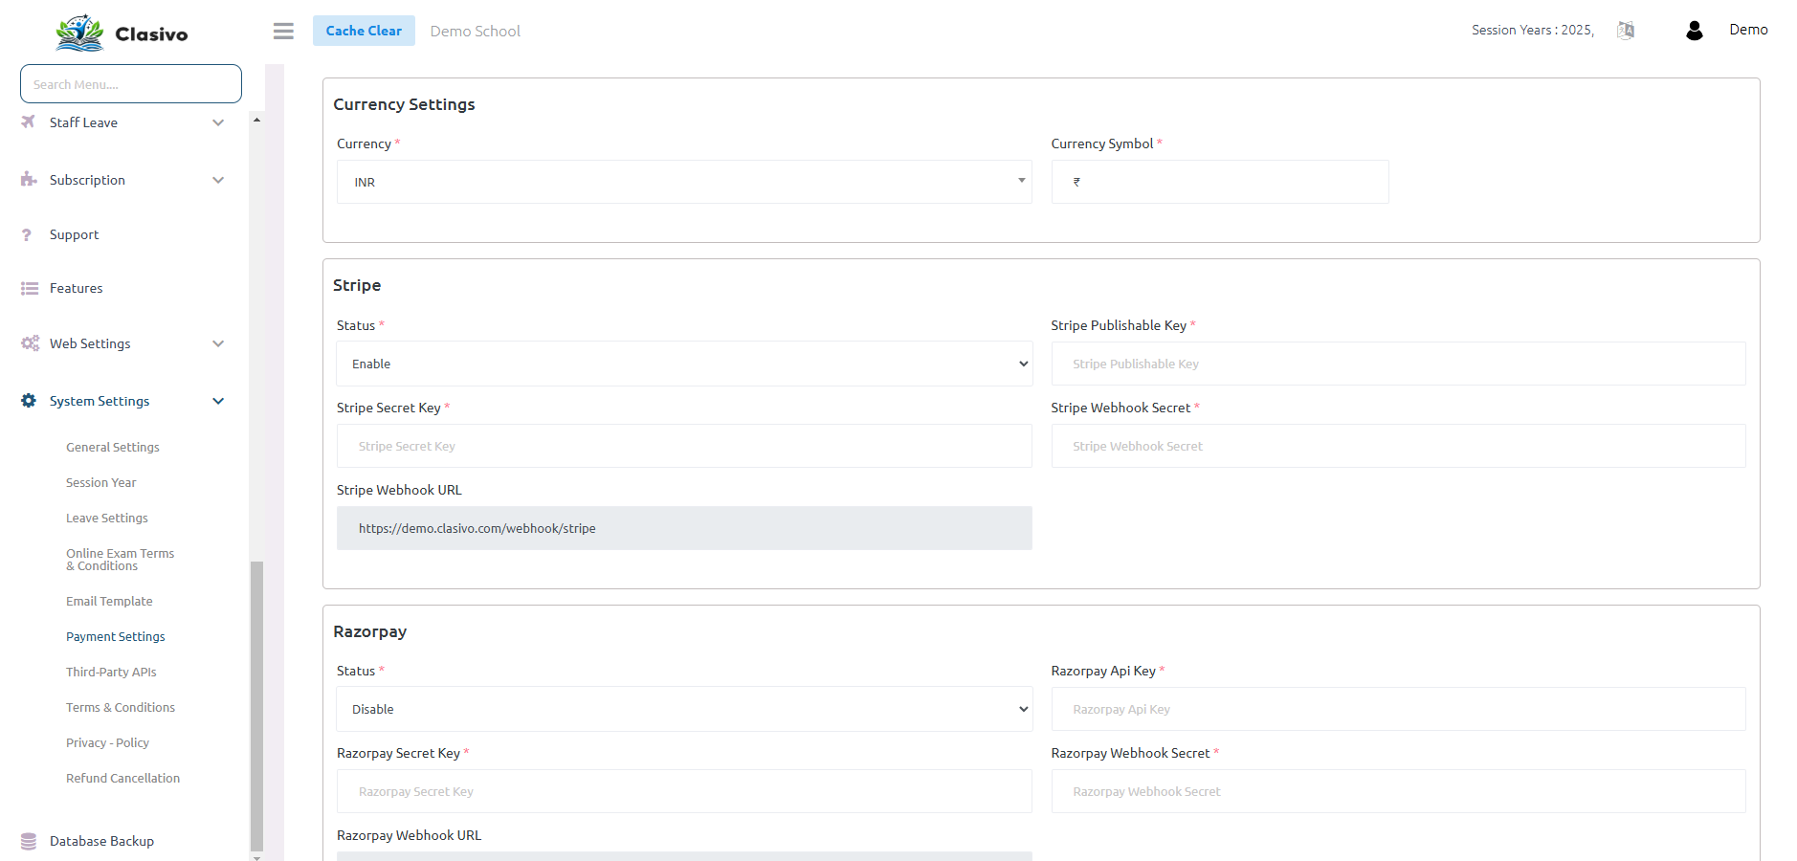Click the Web Settings menu label
Viewport: 1797px width, 861px height.
90,343
